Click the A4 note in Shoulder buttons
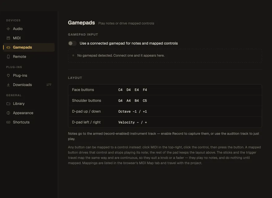Image resolution: width=272 pixels, height=198 pixels. [128, 101]
